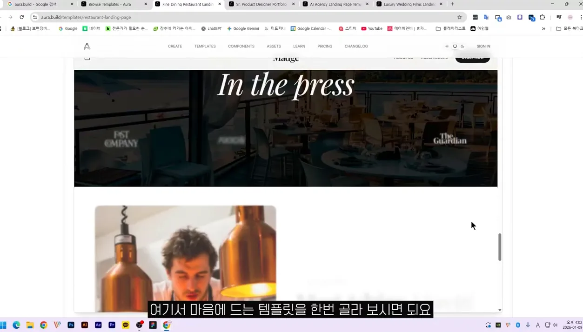Open the Google Calendar bookmark
This screenshot has width=583, height=332.
311,28
